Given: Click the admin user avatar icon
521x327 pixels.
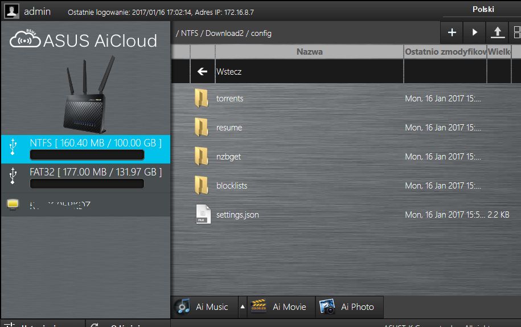Looking at the screenshot, I should (12, 11).
